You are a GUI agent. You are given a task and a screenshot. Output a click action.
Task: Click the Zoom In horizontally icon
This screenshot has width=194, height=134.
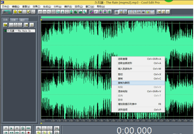(38, 128)
